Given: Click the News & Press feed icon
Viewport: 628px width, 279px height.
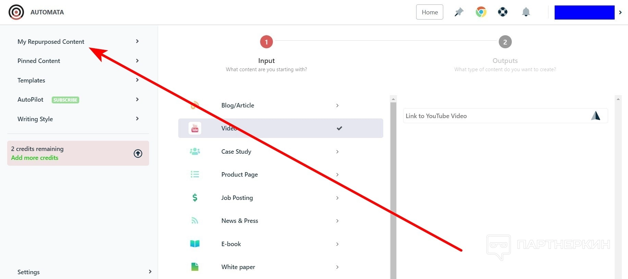Looking at the screenshot, I should [195, 221].
